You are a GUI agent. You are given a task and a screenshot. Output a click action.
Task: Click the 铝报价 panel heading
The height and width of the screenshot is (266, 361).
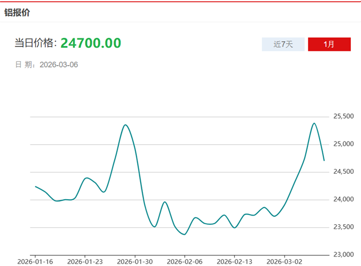tap(17, 12)
